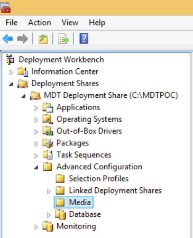193x238 pixels.
Task: Select MDT Deployment Share (C:\MDTPOC) label
Action: click(111, 95)
